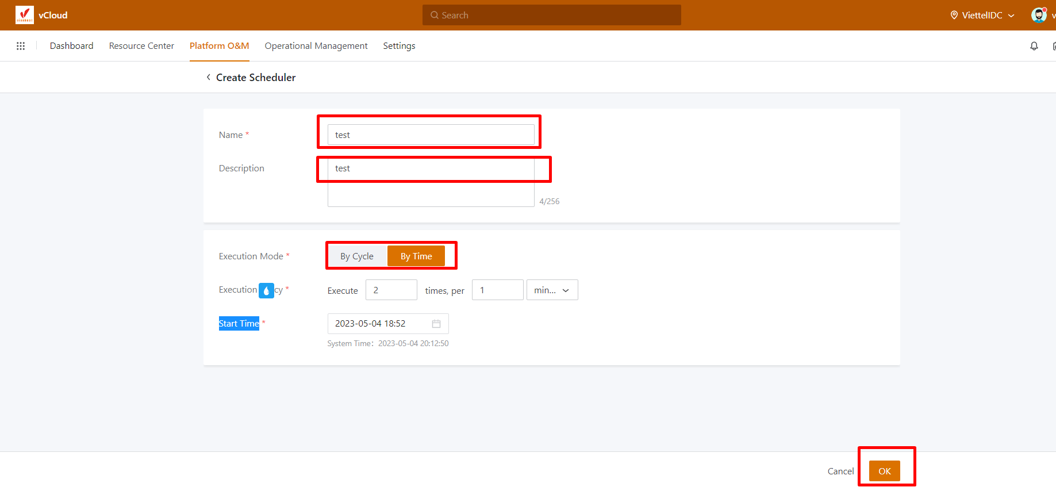Click the location pin icon near ViettelIDC

coord(954,16)
